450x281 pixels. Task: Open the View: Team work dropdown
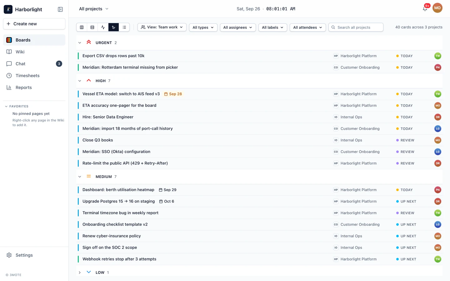[162, 27]
